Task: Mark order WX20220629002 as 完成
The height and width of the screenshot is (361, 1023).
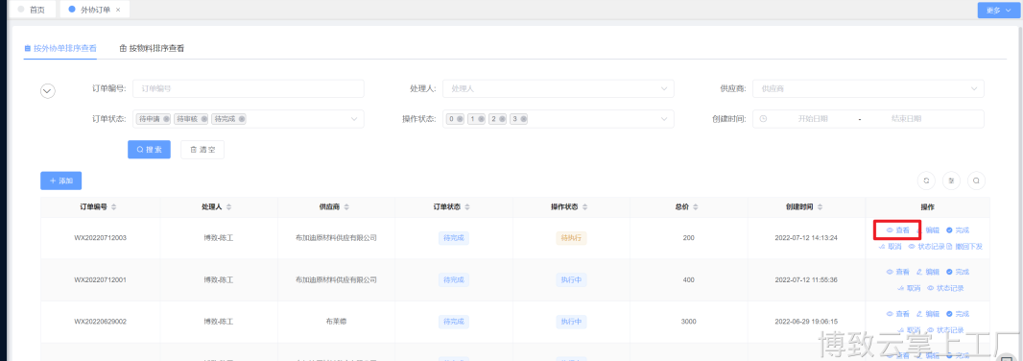Action: (958, 314)
